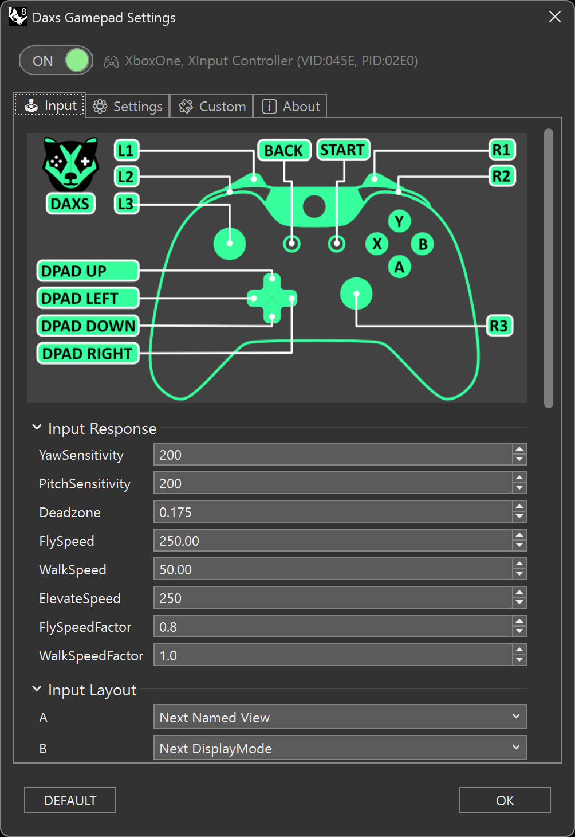Click the R3 stick label
Screen dimensions: 575x837
tap(500, 325)
